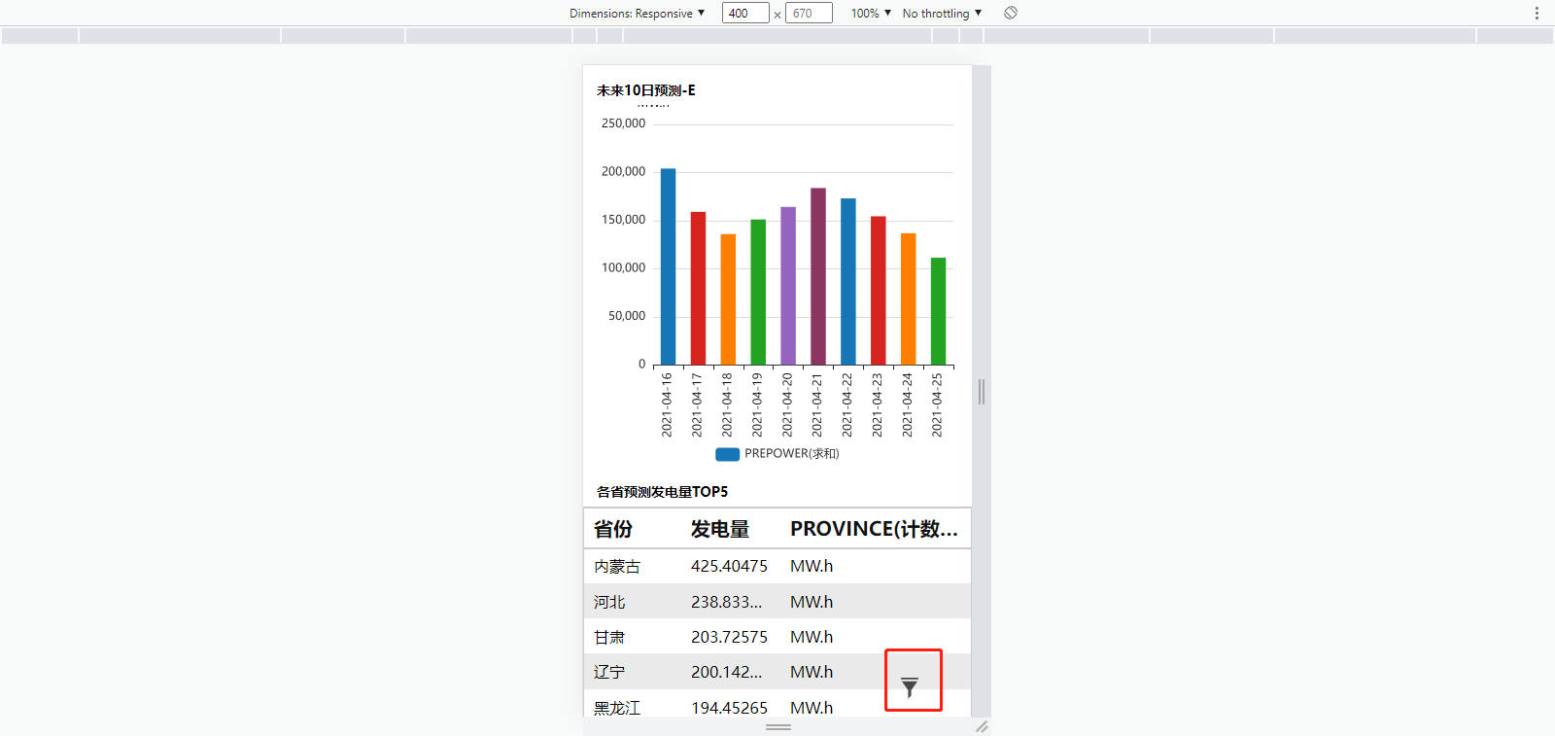This screenshot has height=736, width=1555.
Task: Select the 甘肃 table cell
Action: click(x=609, y=637)
